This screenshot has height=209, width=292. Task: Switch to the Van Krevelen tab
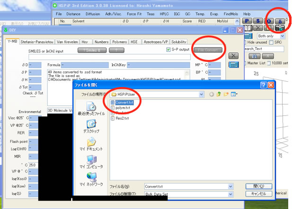[x=67, y=42]
